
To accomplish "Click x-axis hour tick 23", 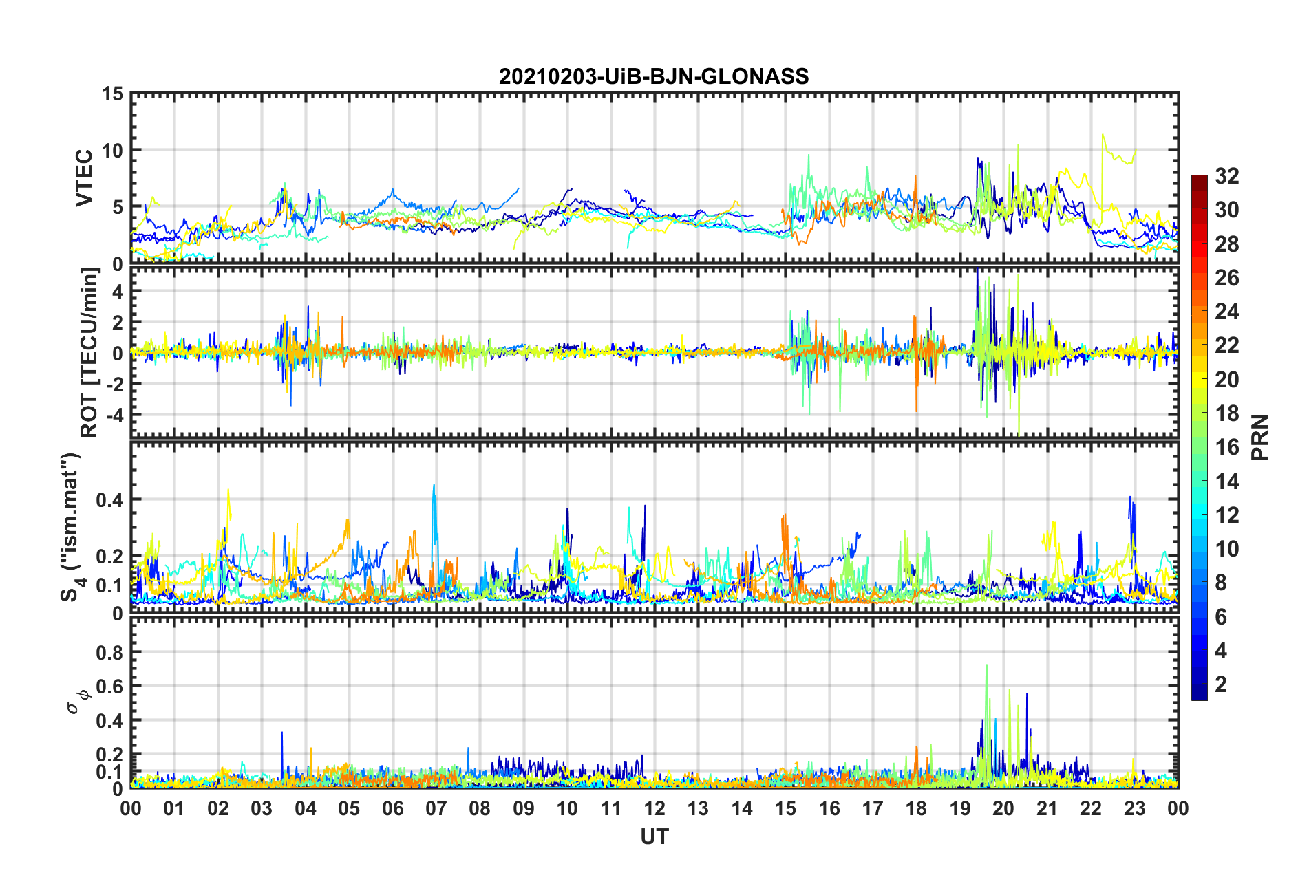I will click(x=1135, y=808).
